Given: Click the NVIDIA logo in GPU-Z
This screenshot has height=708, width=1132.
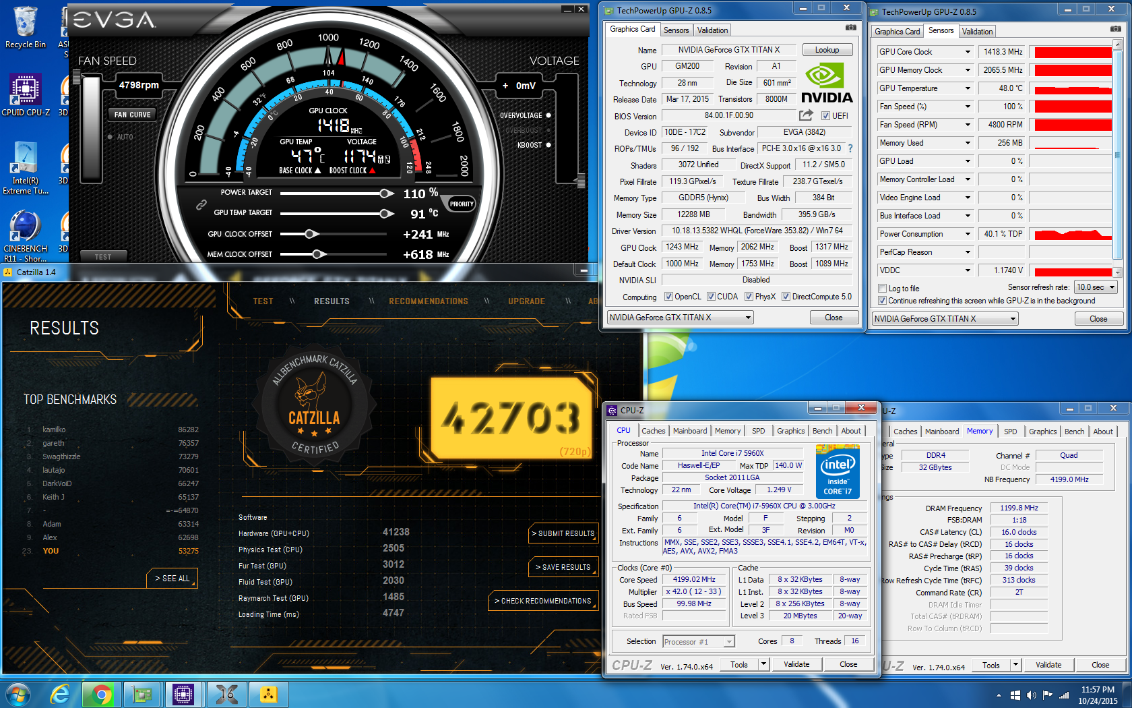Looking at the screenshot, I should pos(827,83).
